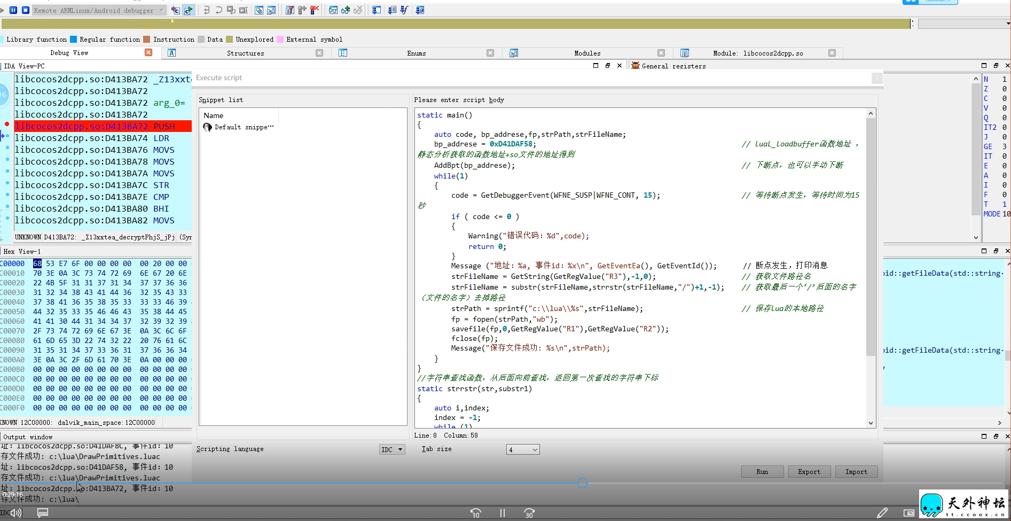This screenshot has height=521, width=1011.
Task: Open the Module: libcocos2dcpp.so tab
Action: (x=758, y=53)
